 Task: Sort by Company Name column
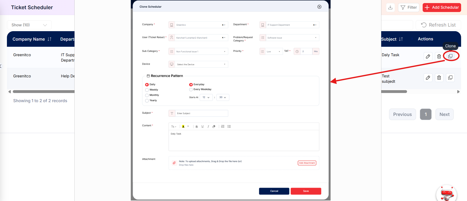[49, 39]
